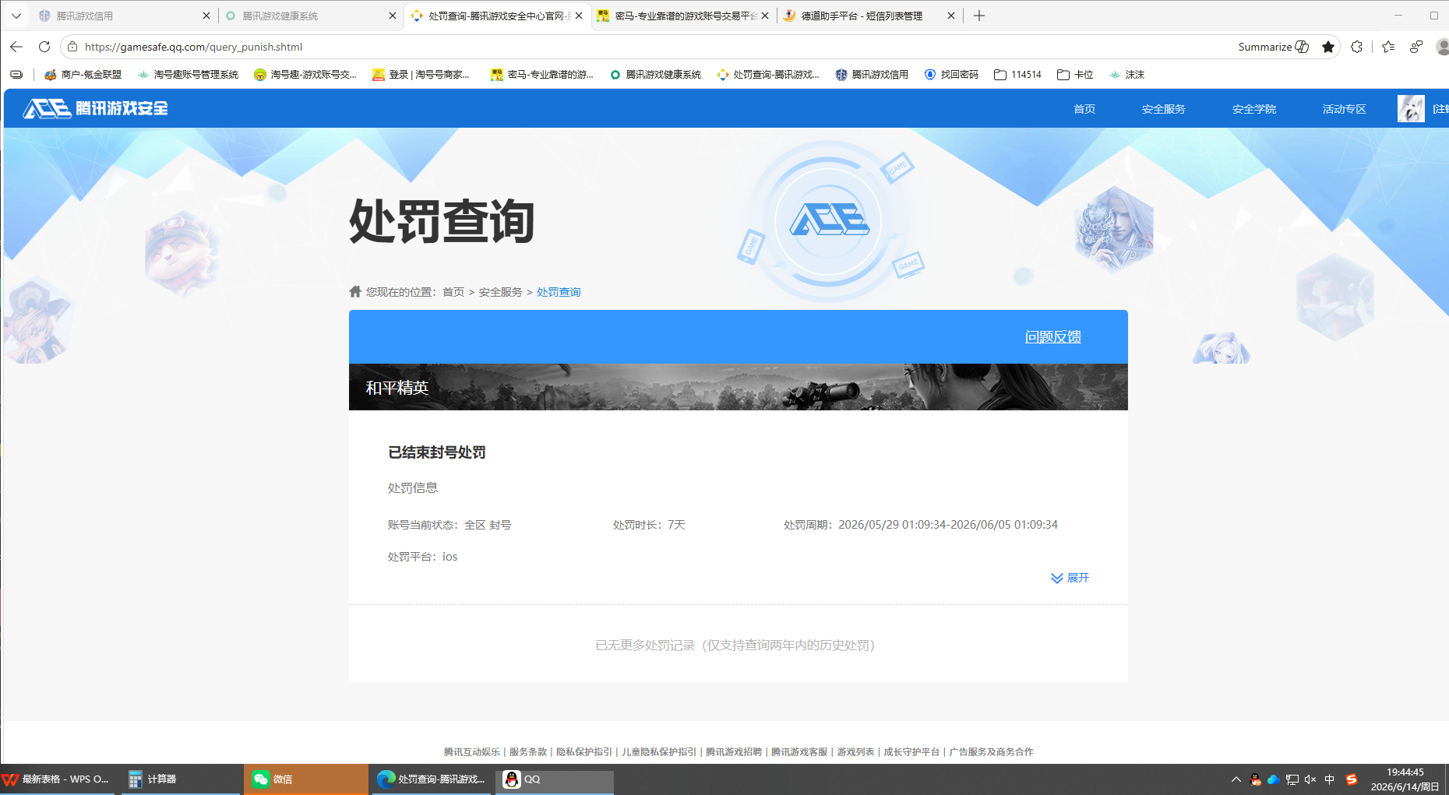Image resolution: width=1449 pixels, height=795 pixels.
Task: Open 微信 from taskbar
Action: [305, 779]
